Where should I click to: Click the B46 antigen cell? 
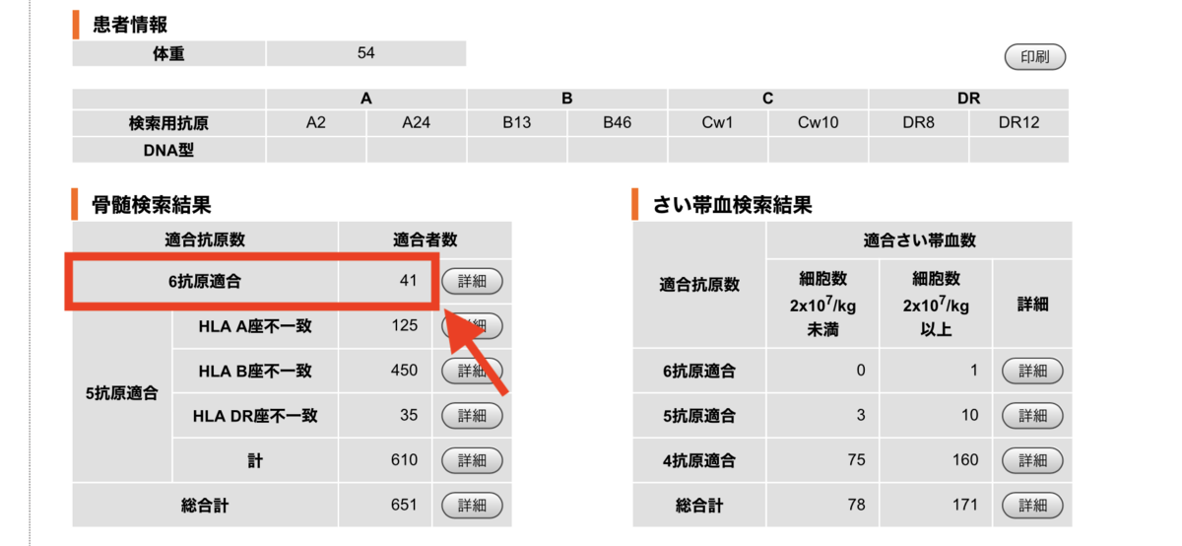pos(618,123)
